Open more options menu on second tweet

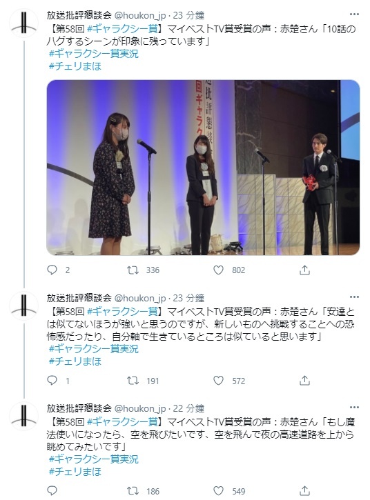point(354,297)
